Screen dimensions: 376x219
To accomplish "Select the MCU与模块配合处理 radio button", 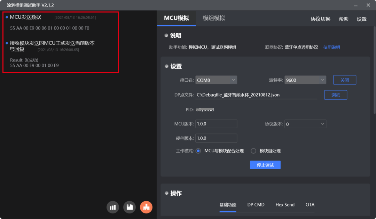I will tap(198, 151).
